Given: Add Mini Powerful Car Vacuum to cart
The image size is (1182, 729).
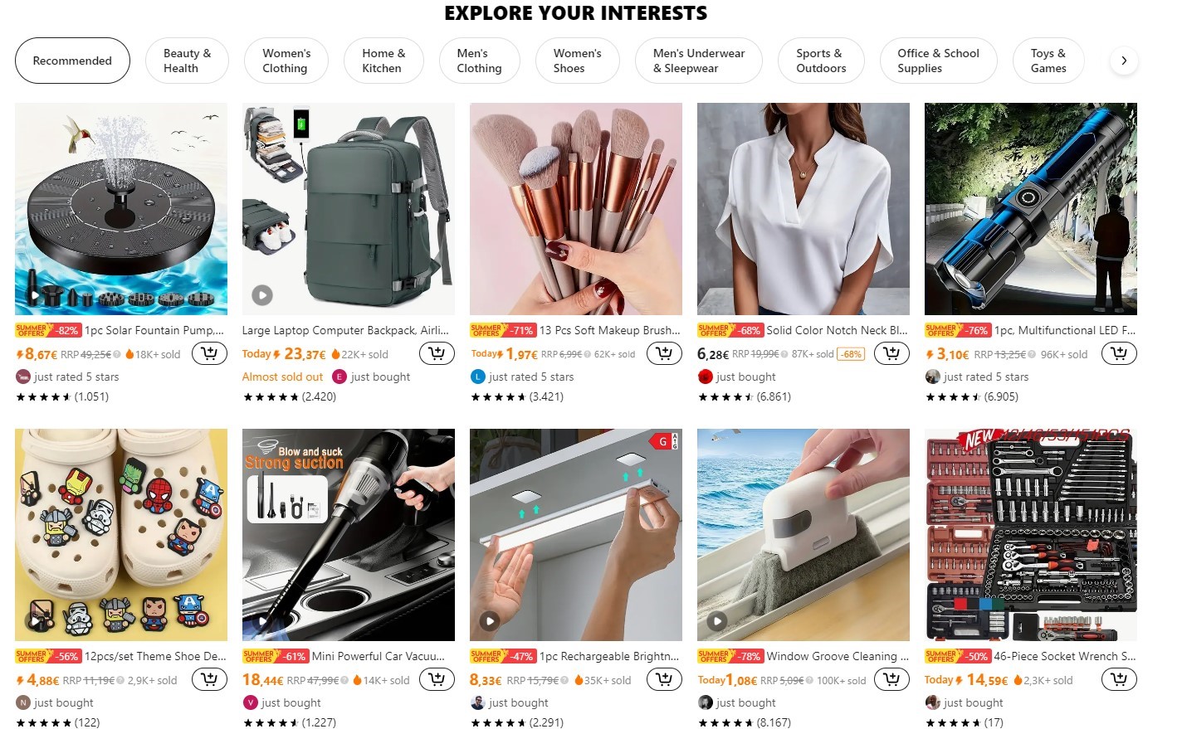Looking at the screenshot, I should click(x=437, y=680).
